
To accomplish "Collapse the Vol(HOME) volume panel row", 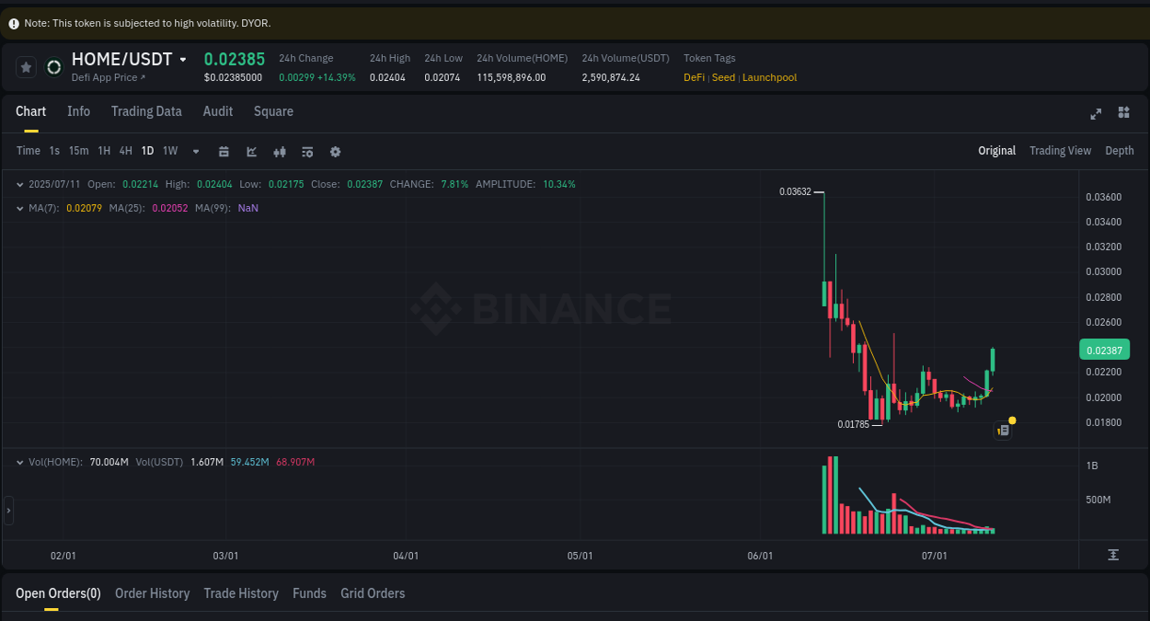I will pos(20,463).
